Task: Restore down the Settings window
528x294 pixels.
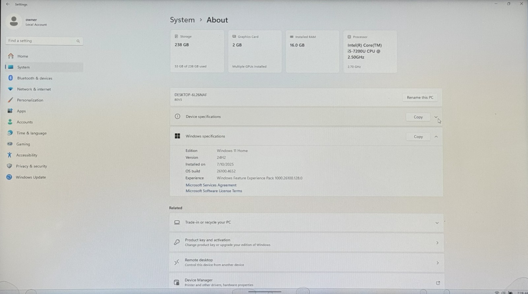Action: coord(509,4)
